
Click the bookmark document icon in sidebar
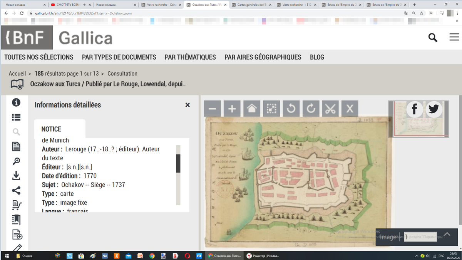coord(16,220)
